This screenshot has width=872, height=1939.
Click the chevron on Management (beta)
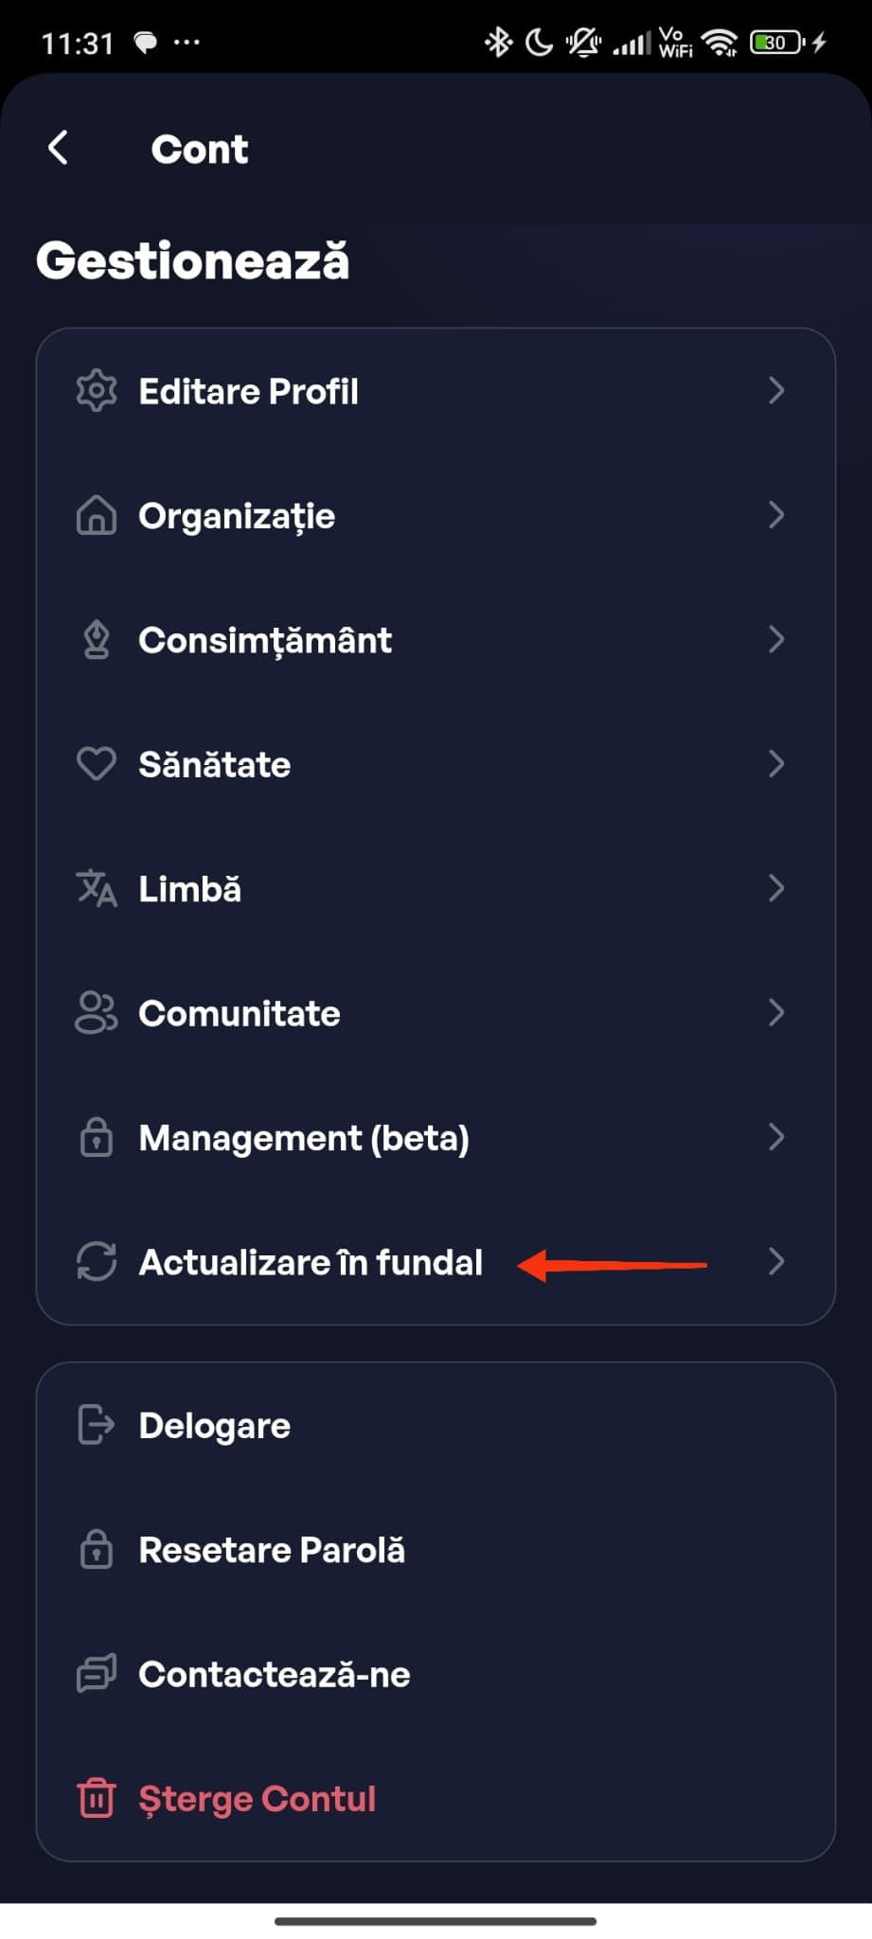(776, 1137)
